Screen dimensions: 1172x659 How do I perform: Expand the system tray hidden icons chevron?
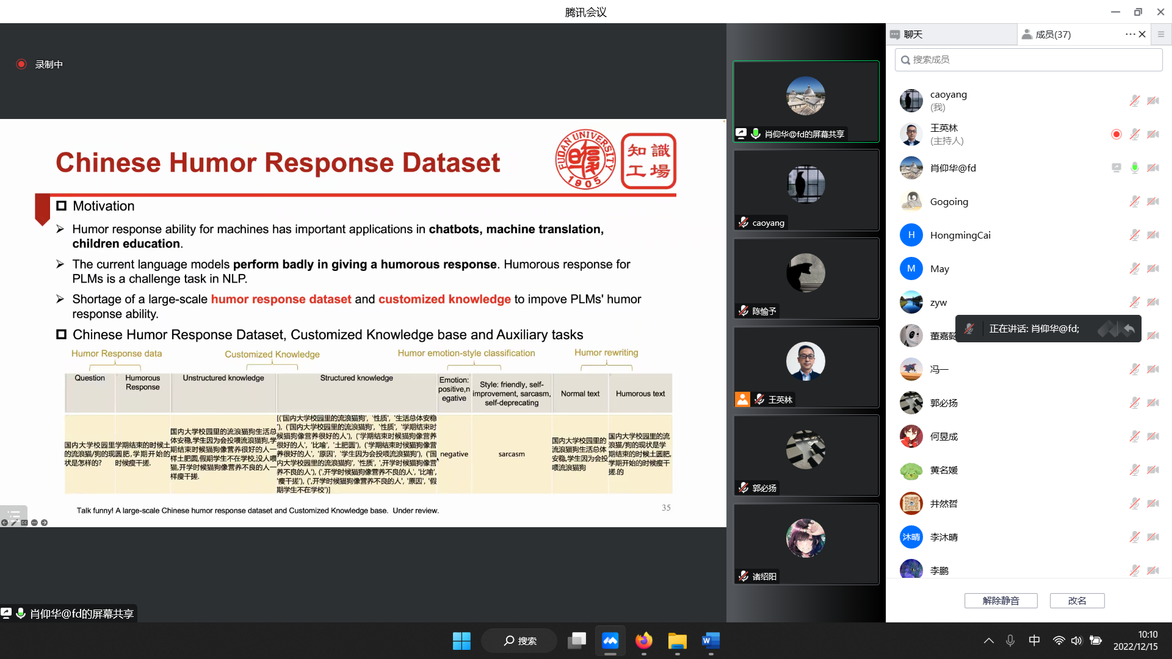click(x=989, y=641)
